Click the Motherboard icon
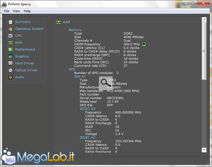 click(x=10, y=49)
